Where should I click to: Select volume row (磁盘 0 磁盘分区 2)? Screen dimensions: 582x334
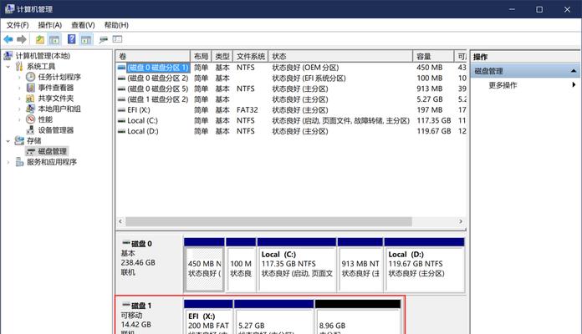[x=291, y=78]
